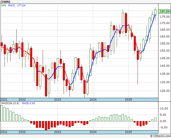Image resolution: width=171 pixels, height=138 pixels.
Task: Click the 140.00 price axis label
Action: [165, 66]
